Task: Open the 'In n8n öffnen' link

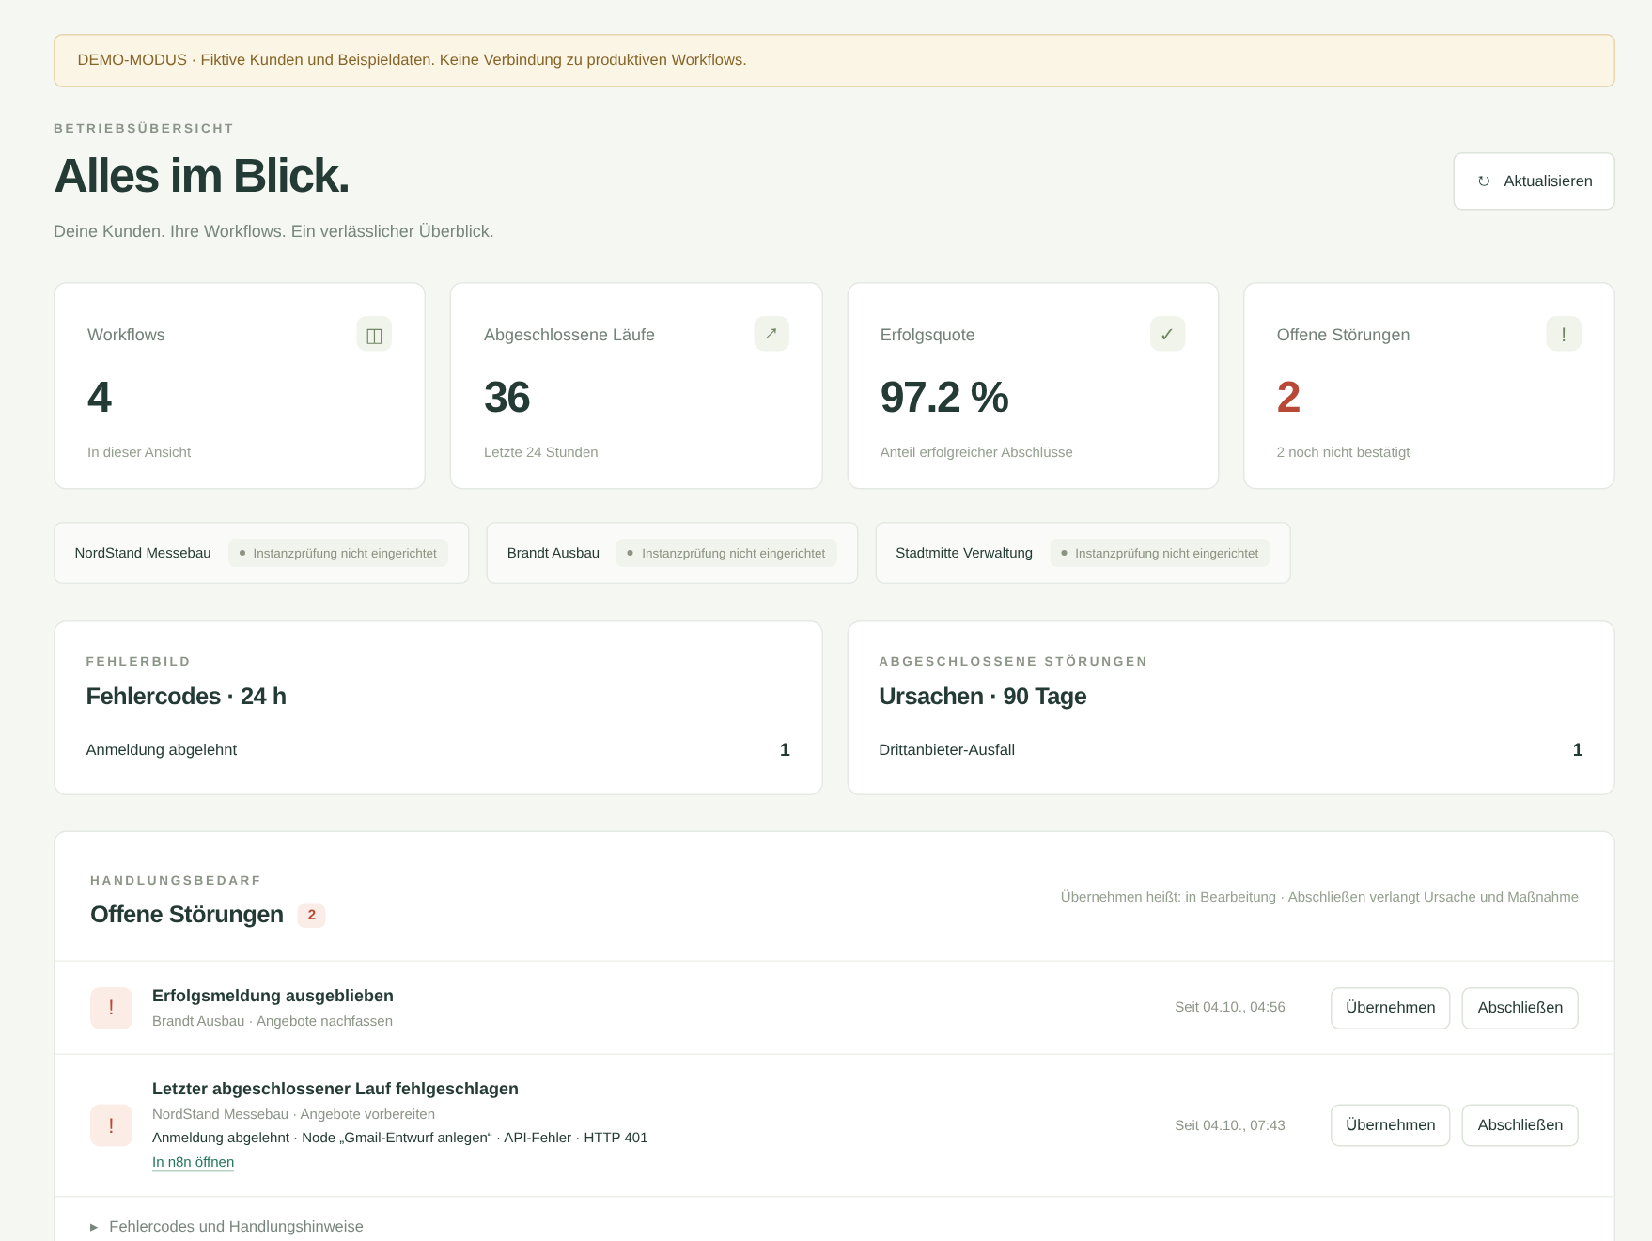Action: click(x=193, y=1162)
